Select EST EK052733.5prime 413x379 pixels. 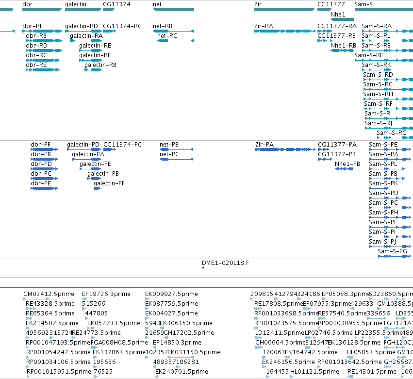(91, 328)
